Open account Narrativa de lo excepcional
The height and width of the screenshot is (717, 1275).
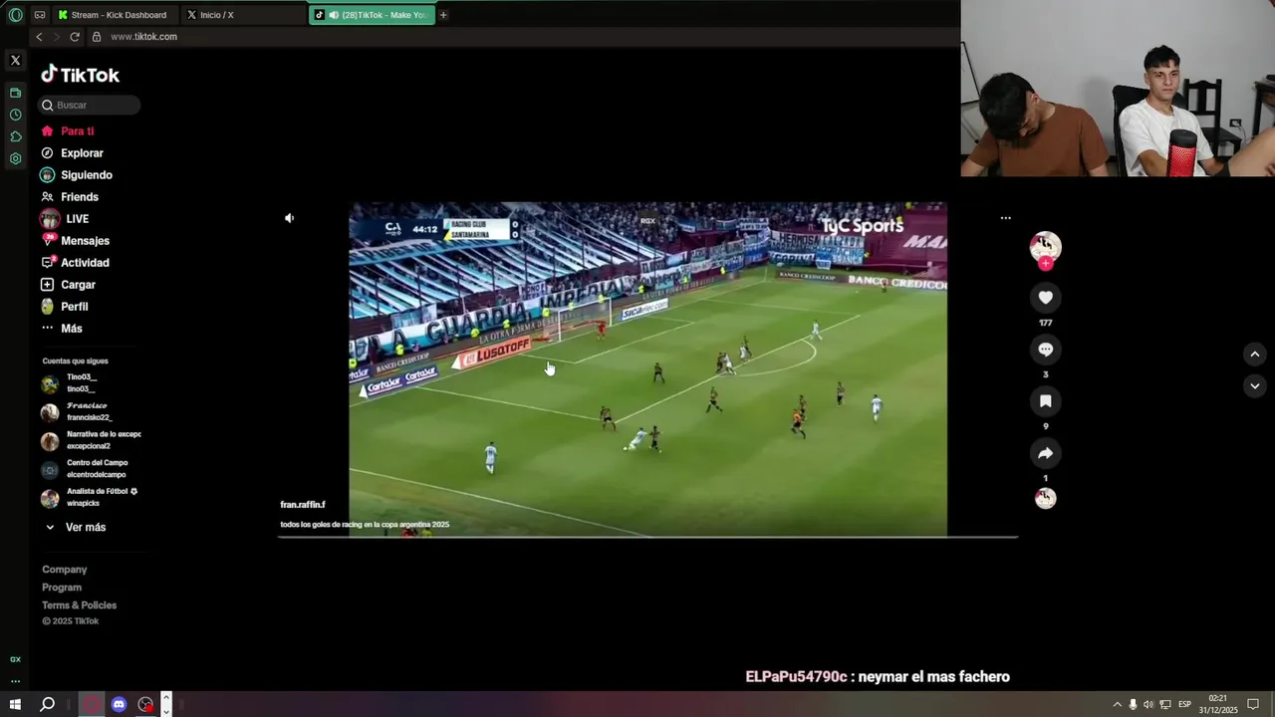pyautogui.click(x=91, y=440)
